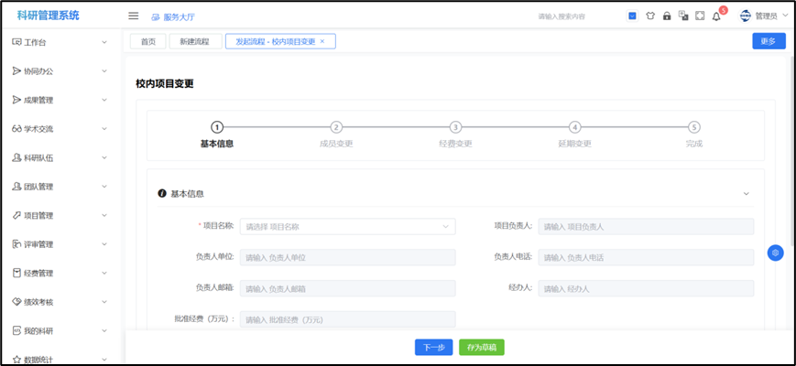This screenshot has height=366, width=796.
Task: Click step 2 成员变更 in progress bar
Action: pos(336,127)
